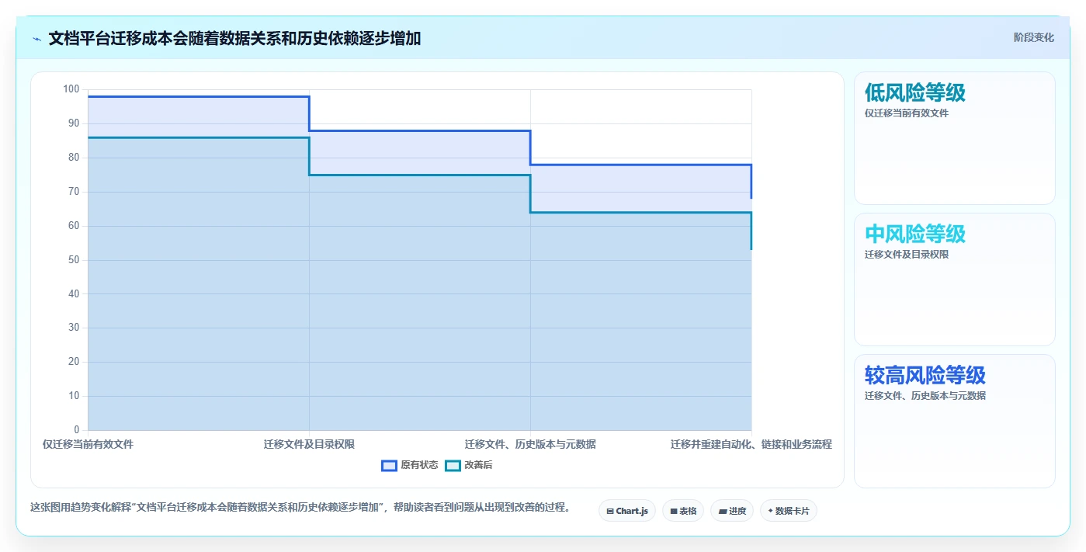Screen dimensions: 1086x552
Task: Open the 低风险等级 card
Action: pos(955,138)
